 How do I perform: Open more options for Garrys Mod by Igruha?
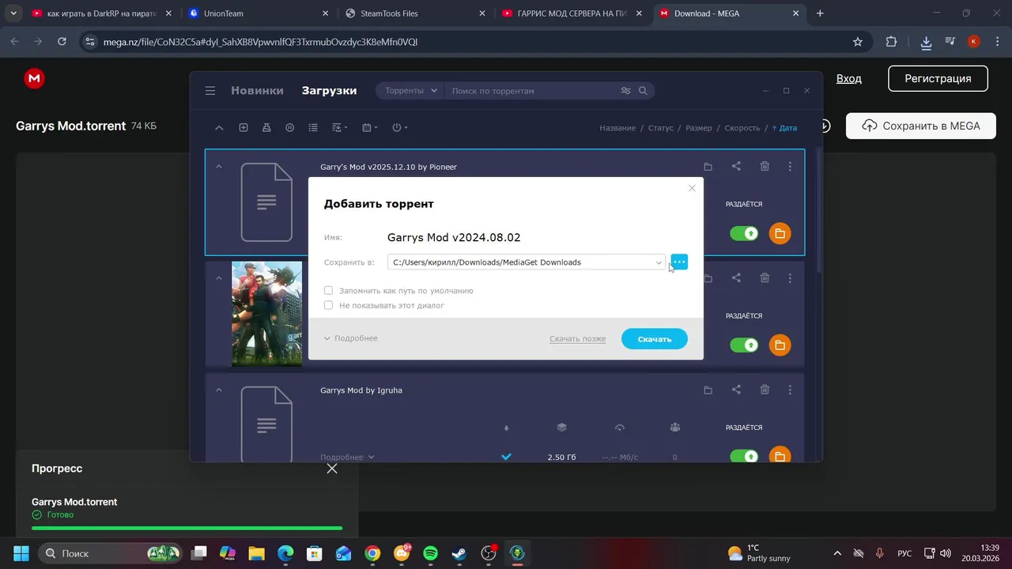point(790,390)
